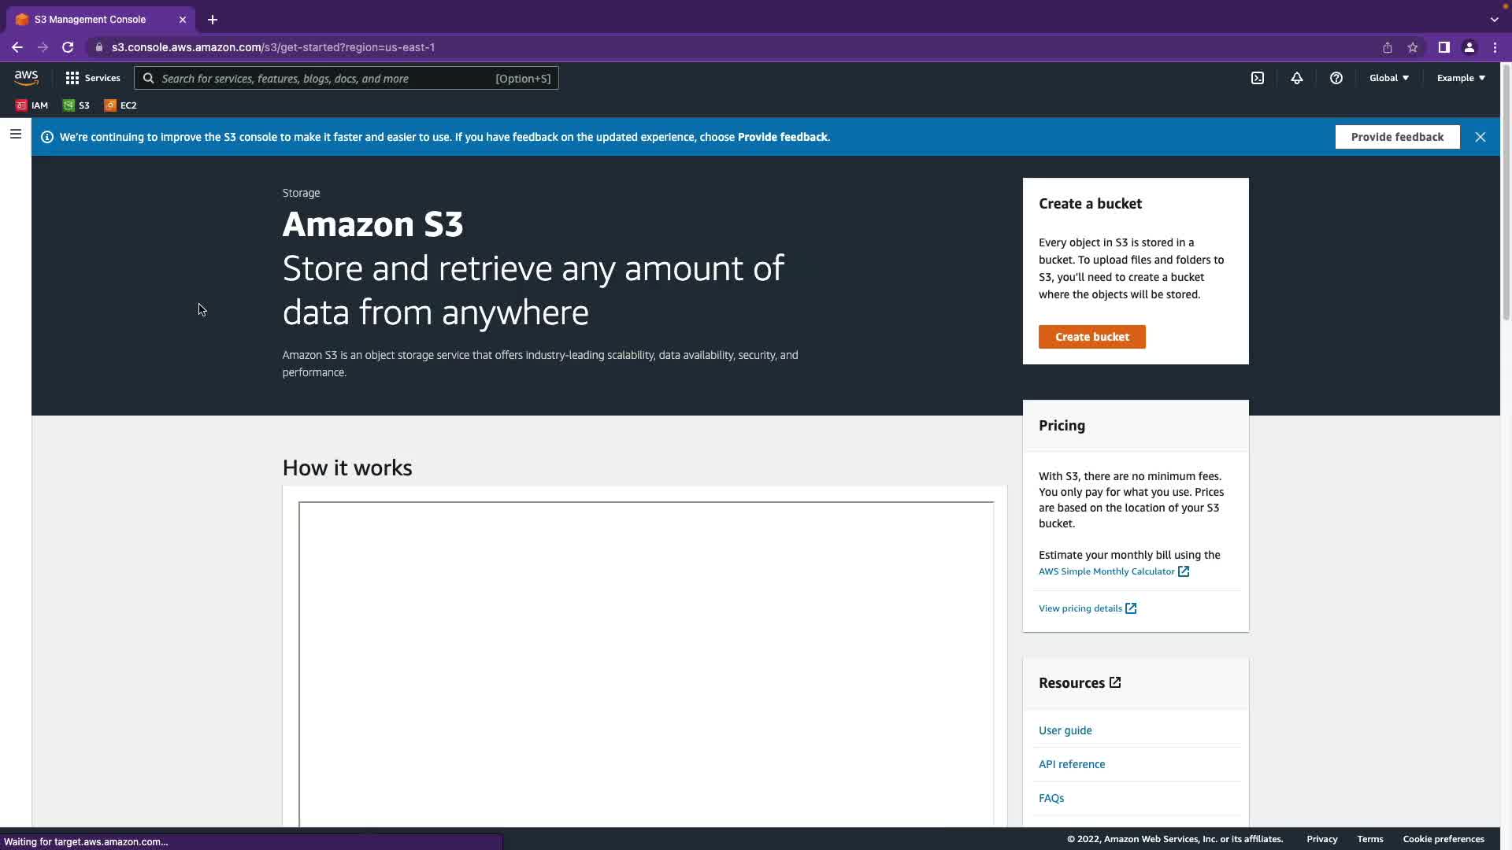
Task: Open AWS Simple Monthly Calculator link
Action: [1106, 571]
